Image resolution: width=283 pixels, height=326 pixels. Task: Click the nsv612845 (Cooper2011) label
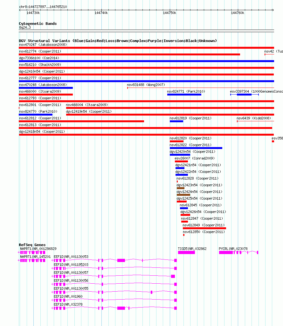click(201, 205)
